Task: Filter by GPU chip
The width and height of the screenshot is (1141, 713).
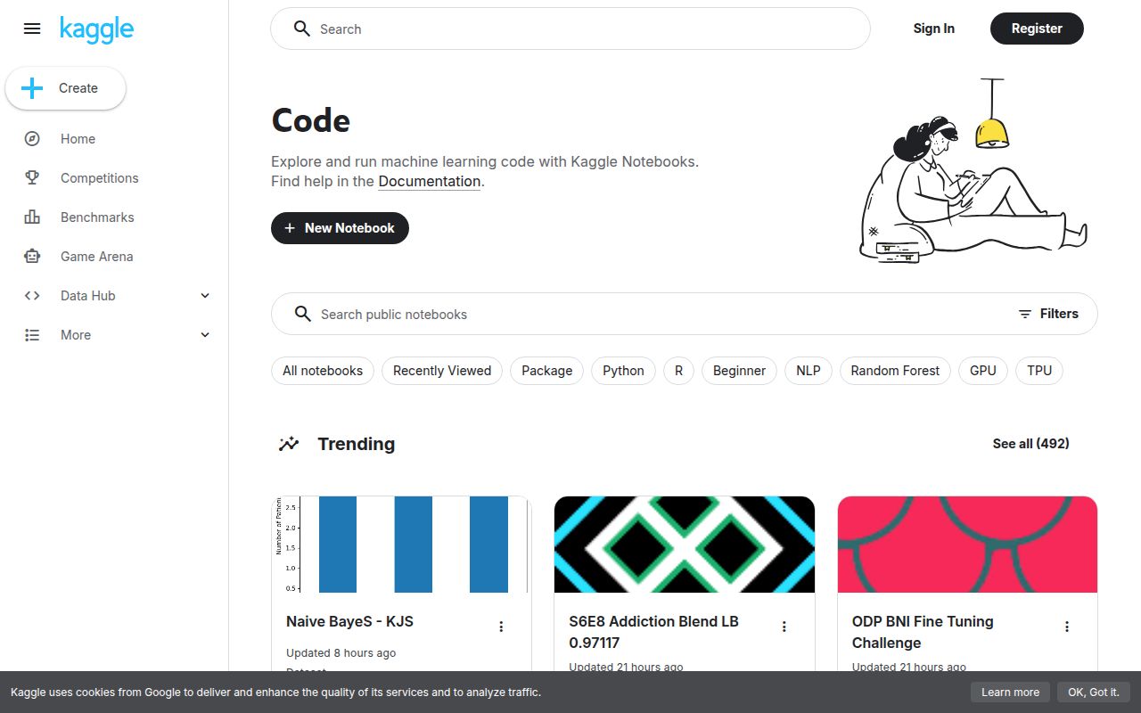Action: (983, 371)
